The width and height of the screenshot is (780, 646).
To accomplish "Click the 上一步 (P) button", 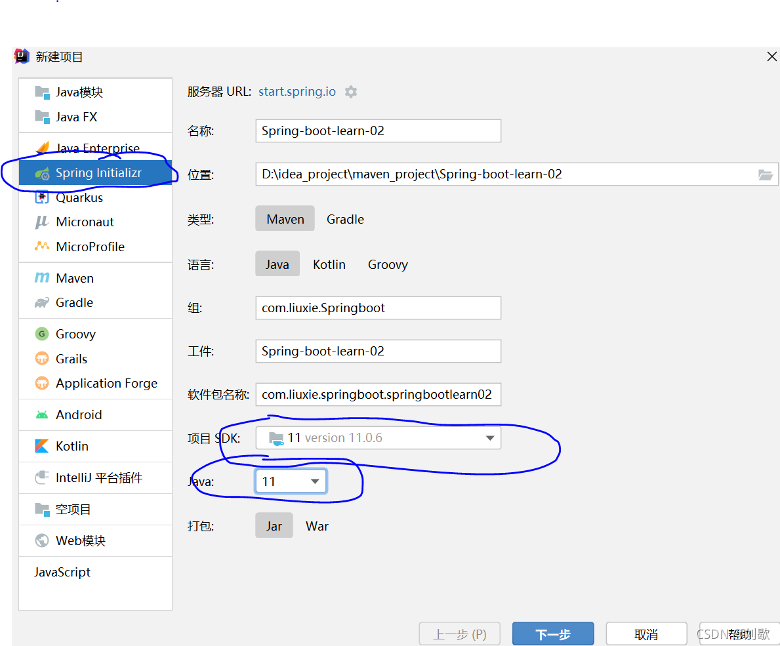I will [460, 634].
